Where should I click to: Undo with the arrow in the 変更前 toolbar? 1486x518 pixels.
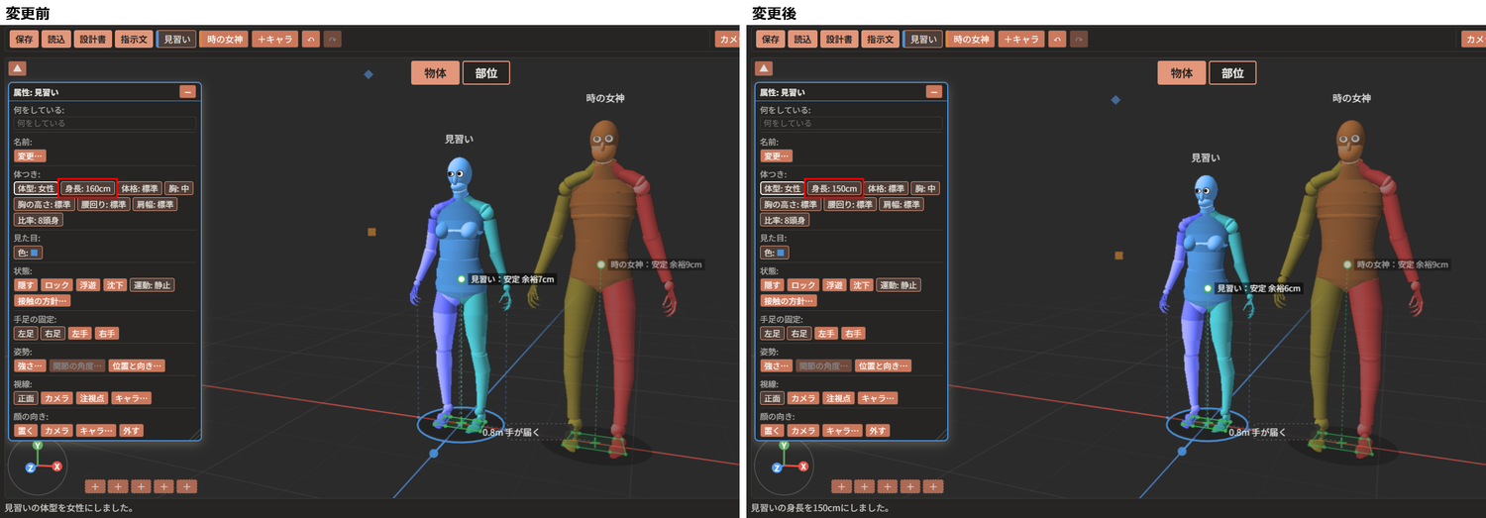point(312,40)
